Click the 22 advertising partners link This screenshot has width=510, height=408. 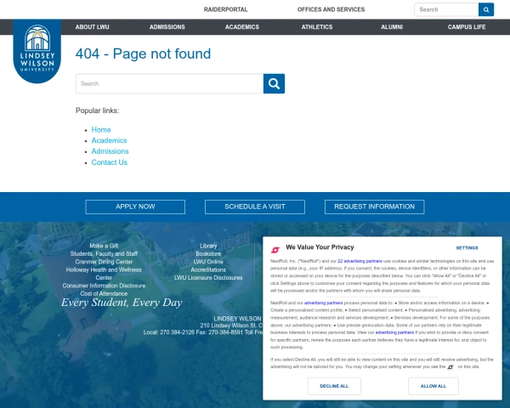pos(360,261)
